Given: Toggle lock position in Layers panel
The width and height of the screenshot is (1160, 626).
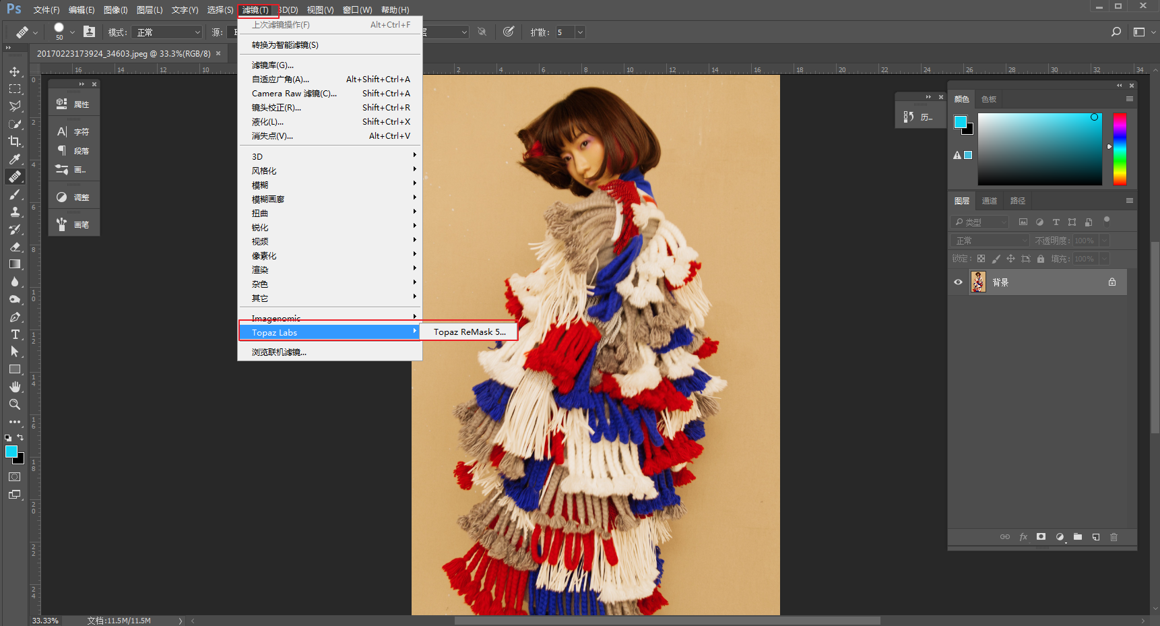Looking at the screenshot, I should 1010,259.
